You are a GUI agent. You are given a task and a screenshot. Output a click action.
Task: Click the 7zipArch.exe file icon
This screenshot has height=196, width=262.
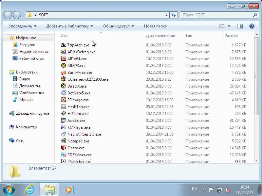[x=63, y=45]
